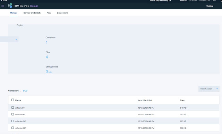The image size is (222, 134).
Task: Open the Plan tab
Action: pyautogui.click(x=49, y=13)
